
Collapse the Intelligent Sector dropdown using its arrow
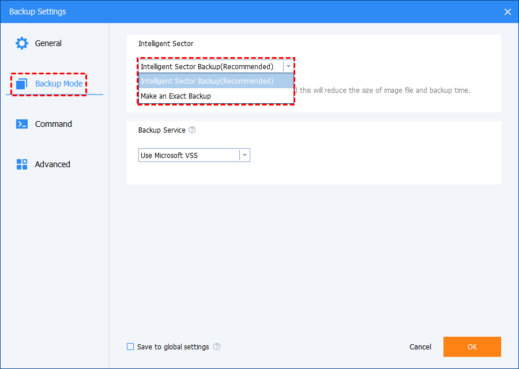288,66
